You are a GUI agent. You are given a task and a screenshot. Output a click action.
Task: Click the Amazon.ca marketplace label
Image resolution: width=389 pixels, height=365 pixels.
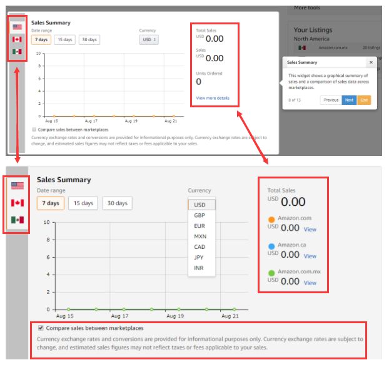292,245
